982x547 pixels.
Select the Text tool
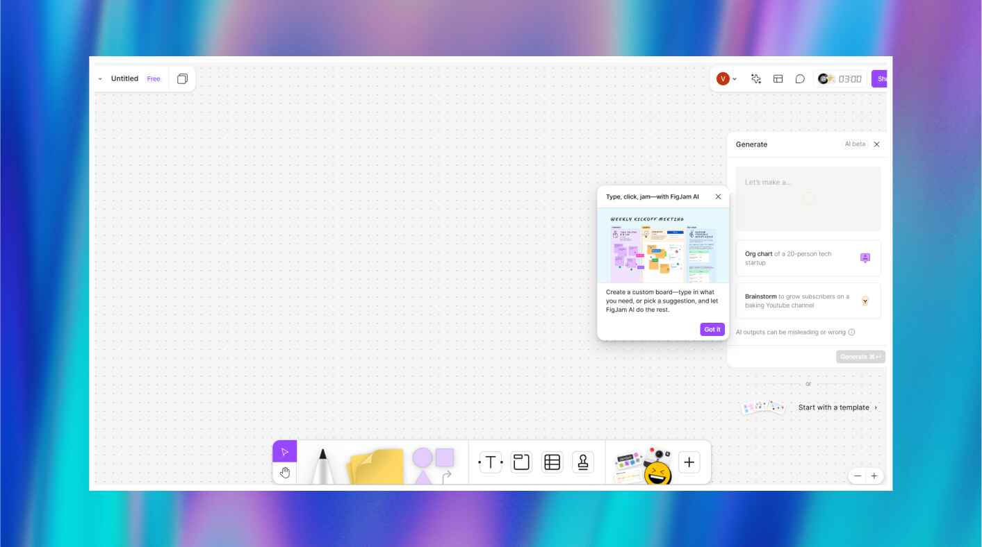click(490, 462)
